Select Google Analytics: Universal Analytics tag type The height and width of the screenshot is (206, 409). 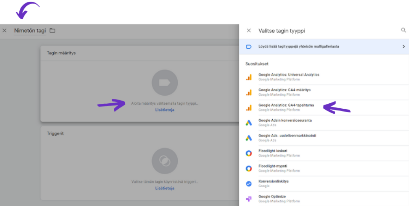(x=289, y=77)
